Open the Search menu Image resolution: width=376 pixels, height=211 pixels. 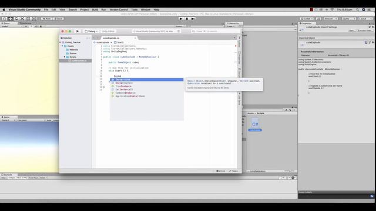click(x=73, y=9)
